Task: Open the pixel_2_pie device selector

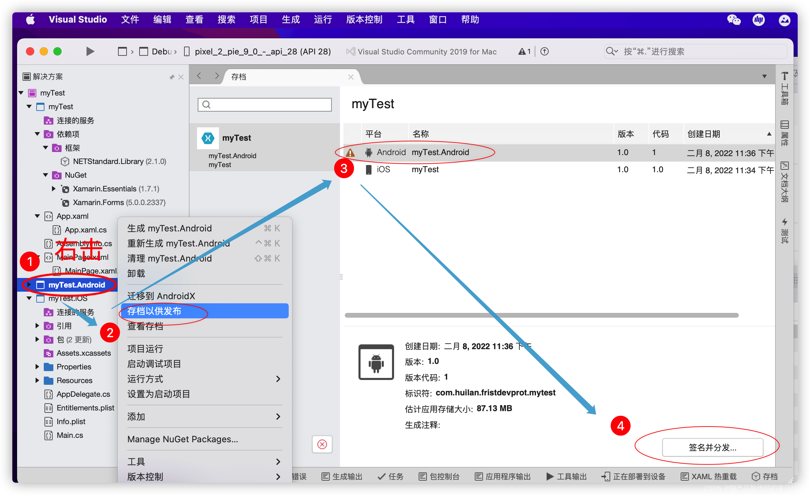Action: point(258,52)
